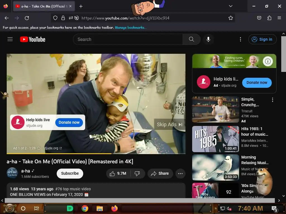The image size is (286, 214).
Task: Bookmark this page with star icon
Action: pyautogui.click(x=230, y=18)
